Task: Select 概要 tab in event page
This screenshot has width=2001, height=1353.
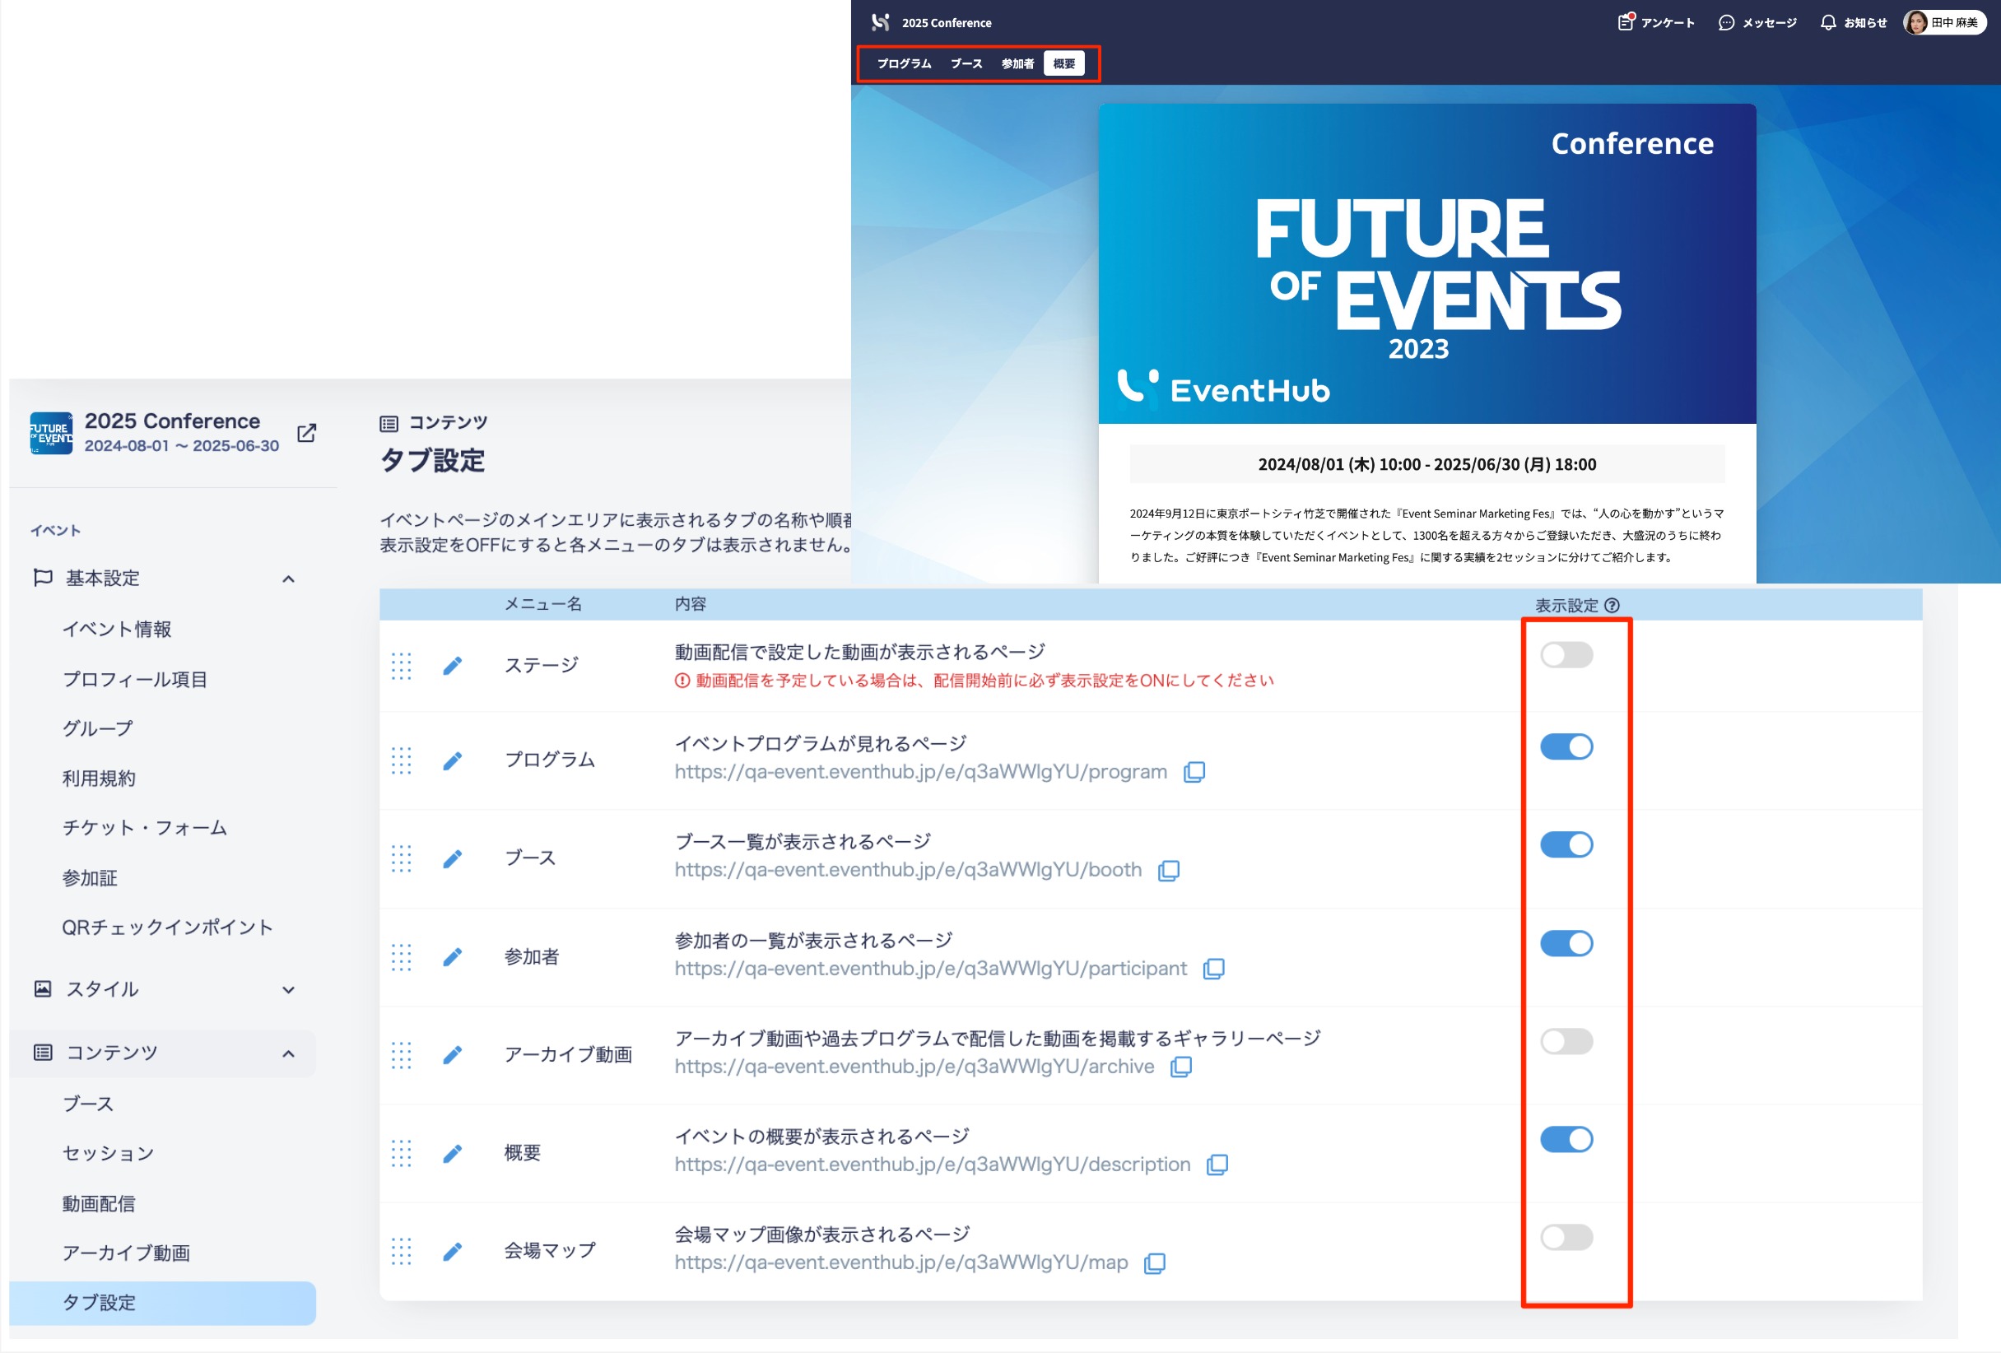Action: click(x=1064, y=63)
